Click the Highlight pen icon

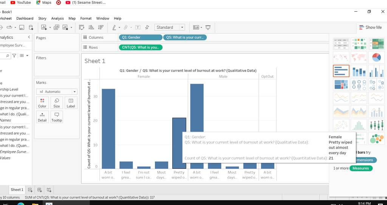[x=114, y=27]
